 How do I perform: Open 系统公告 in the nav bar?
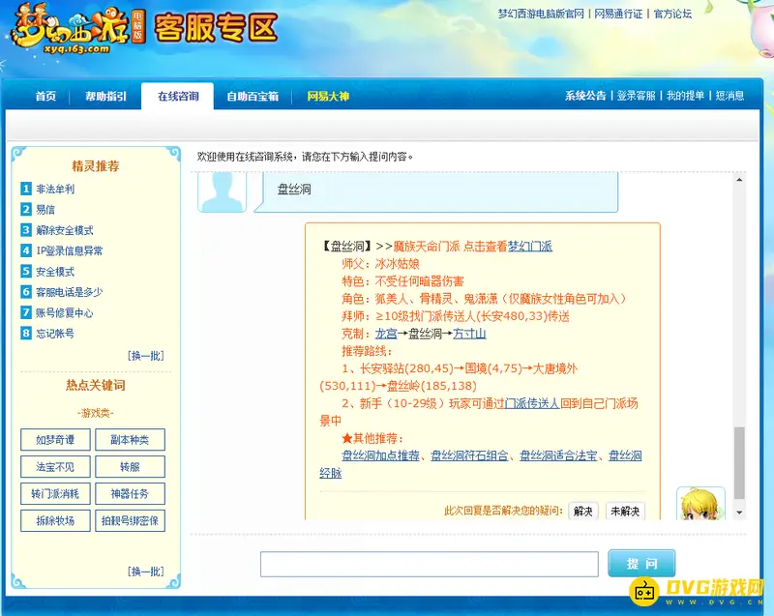[585, 96]
